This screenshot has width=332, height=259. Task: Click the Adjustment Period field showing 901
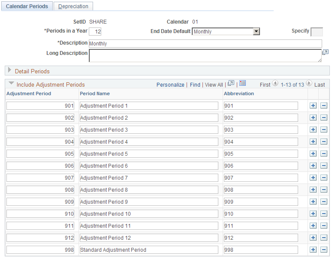pos(40,105)
